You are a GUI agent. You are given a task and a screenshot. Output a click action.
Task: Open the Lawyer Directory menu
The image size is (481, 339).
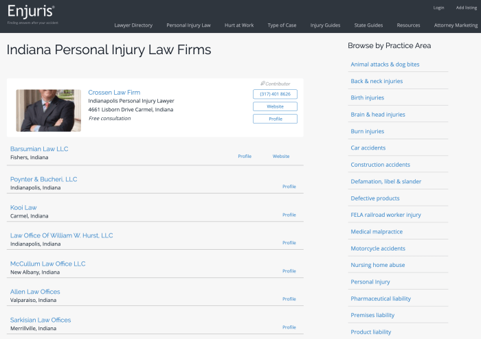coord(133,25)
